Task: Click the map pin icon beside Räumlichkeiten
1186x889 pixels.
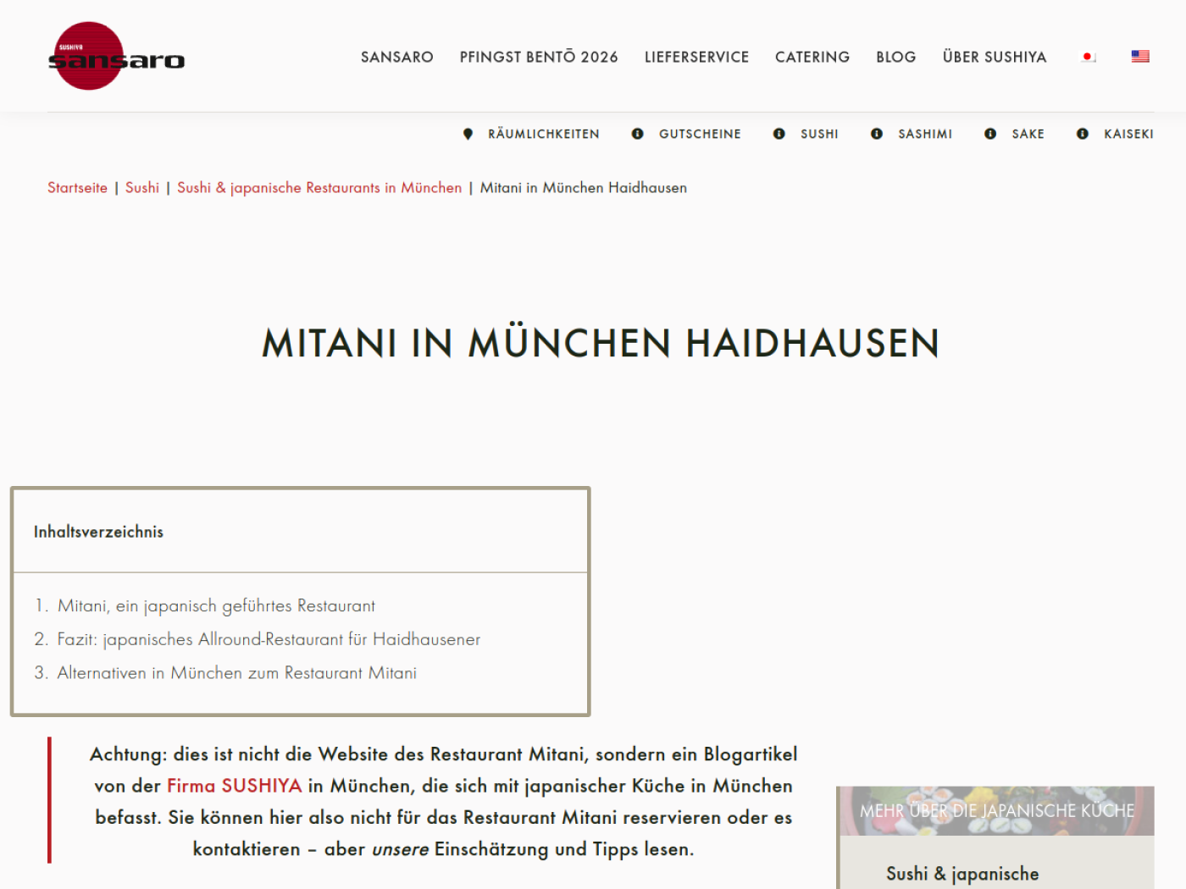Action: pos(468,134)
